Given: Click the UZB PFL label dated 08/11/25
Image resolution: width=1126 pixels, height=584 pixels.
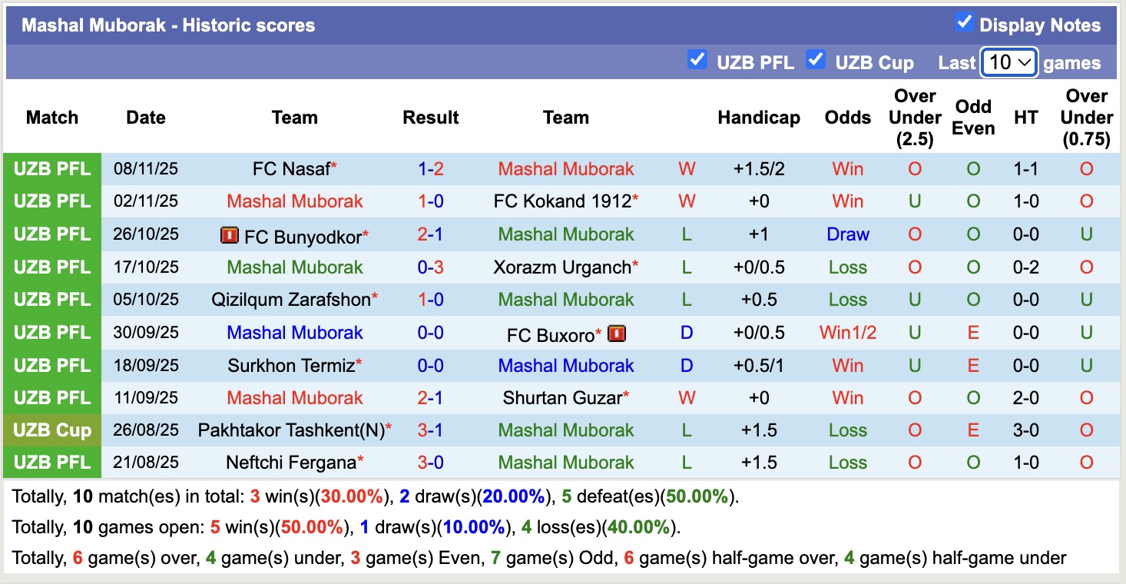Looking at the screenshot, I should click(52, 169).
